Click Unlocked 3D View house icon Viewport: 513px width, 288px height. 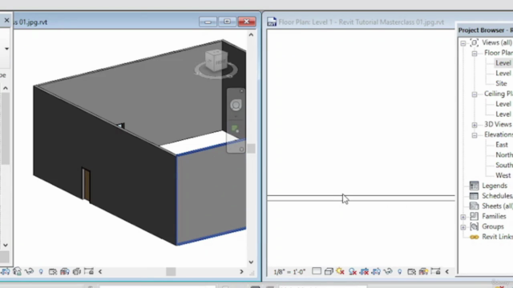point(17,271)
